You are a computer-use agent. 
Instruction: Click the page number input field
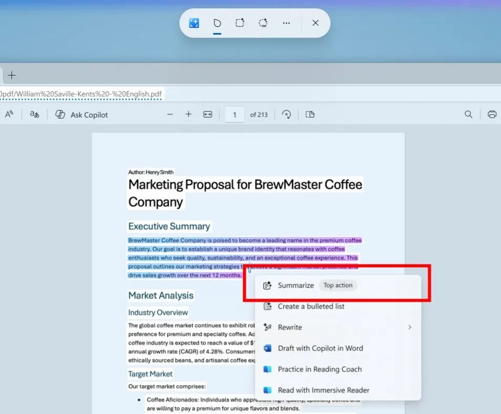pyautogui.click(x=234, y=114)
